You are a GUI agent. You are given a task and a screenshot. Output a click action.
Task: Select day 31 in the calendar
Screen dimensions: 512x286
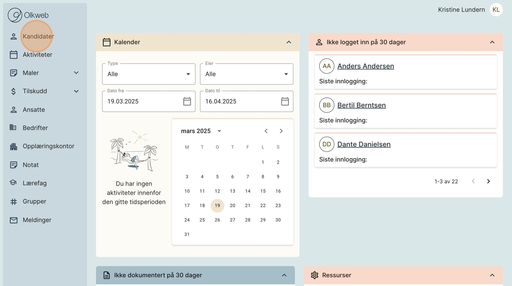click(187, 234)
